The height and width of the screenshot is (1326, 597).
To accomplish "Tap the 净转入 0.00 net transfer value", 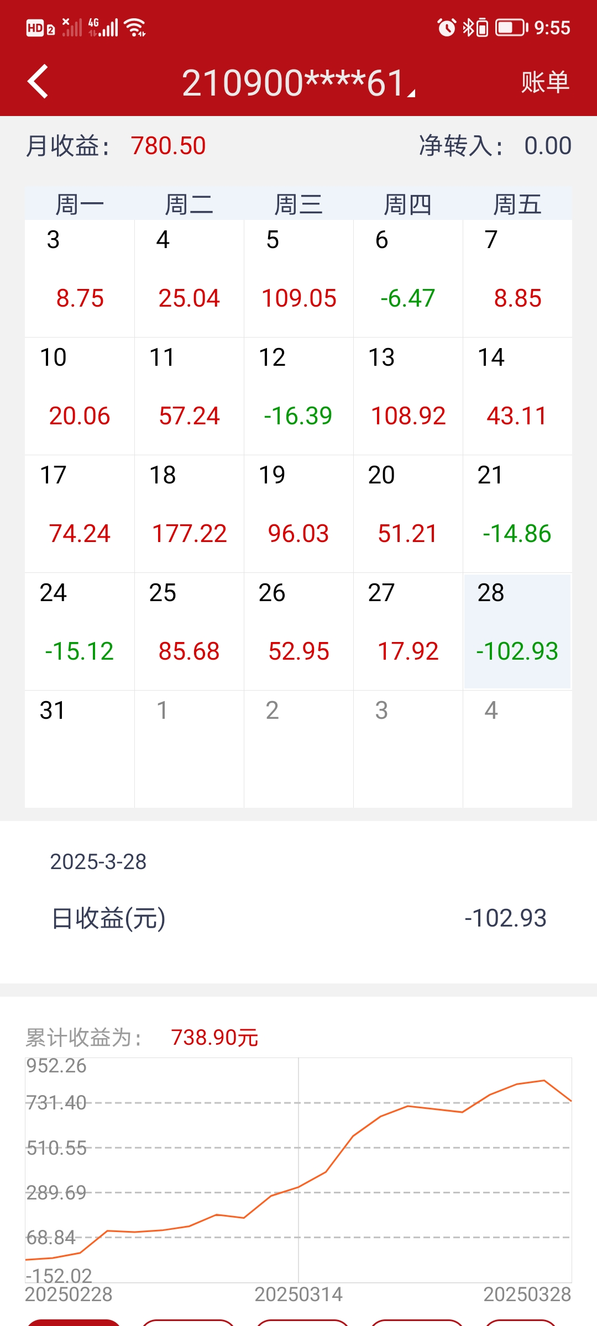I will pyautogui.click(x=547, y=146).
